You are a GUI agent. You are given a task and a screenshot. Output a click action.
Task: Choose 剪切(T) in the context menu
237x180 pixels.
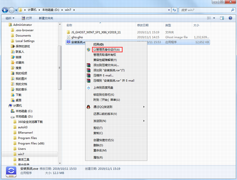(x=98, y=128)
